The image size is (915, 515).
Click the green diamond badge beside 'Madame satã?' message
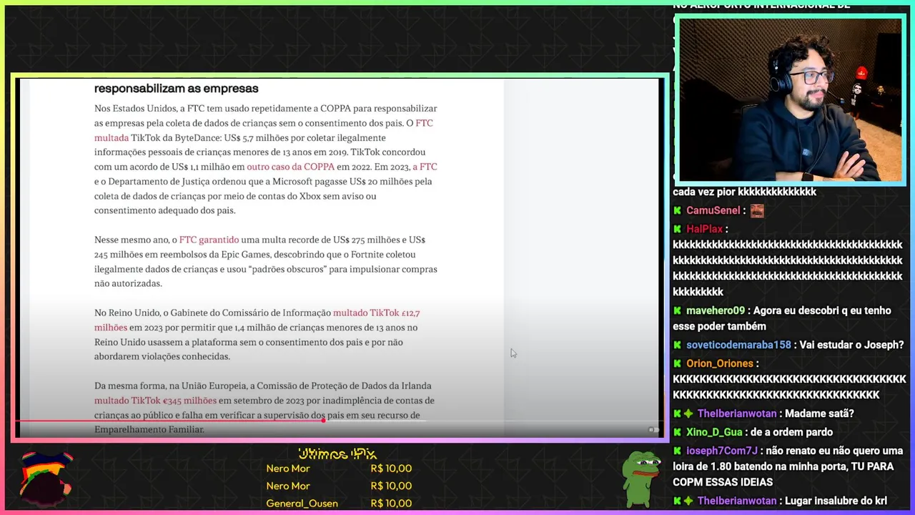[x=688, y=413]
